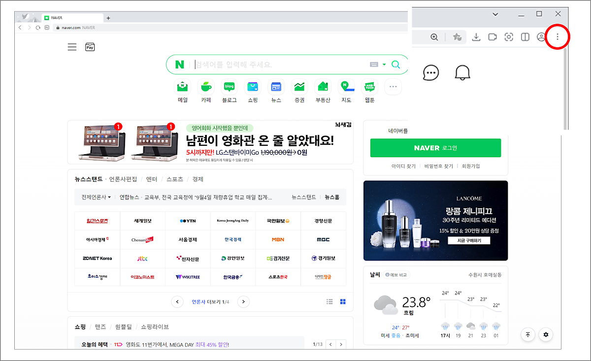
Task: Open the chat speech bubble icon
Action: [x=431, y=73]
